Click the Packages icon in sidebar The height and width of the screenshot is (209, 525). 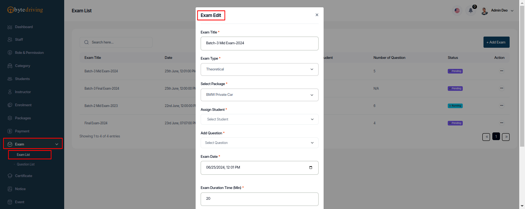point(10,118)
